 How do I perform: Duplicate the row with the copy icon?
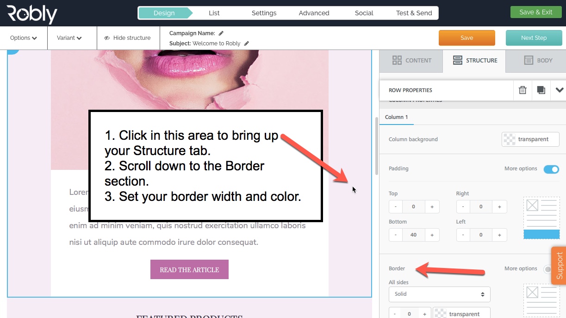tap(541, 90)
